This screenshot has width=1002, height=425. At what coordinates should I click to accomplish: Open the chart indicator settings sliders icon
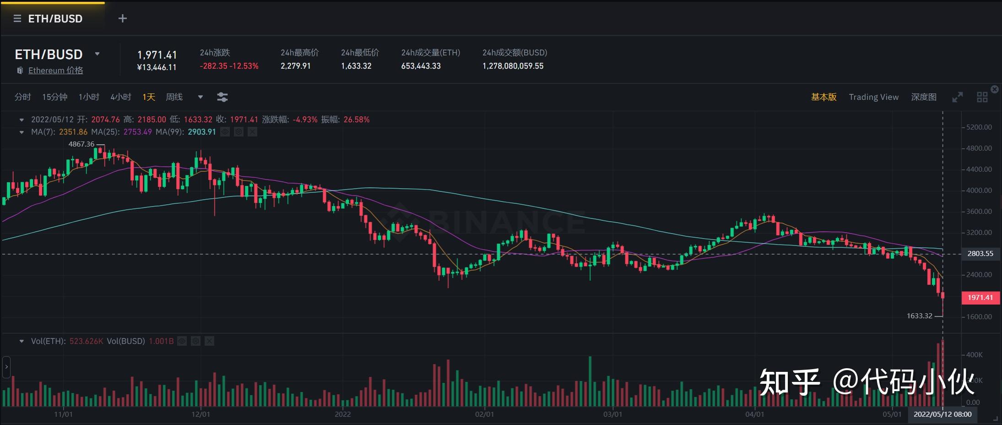(222, 97)
